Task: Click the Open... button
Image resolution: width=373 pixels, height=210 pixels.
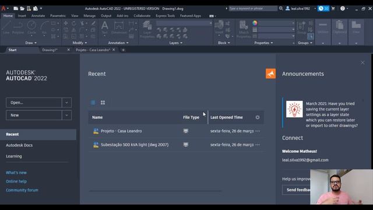Action: [x=34, y=103]
